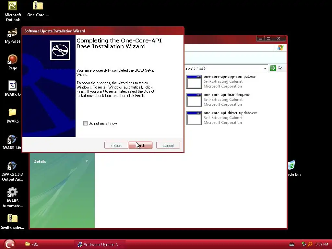Select the Pego desktop shortcut
Screen dimensions: 332x249
click(13, 59)
